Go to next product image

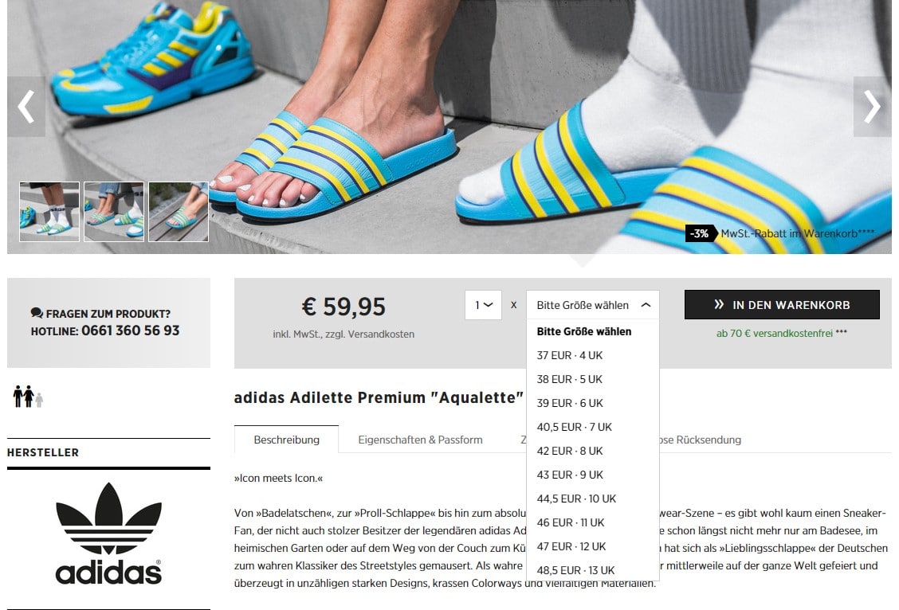872,107
